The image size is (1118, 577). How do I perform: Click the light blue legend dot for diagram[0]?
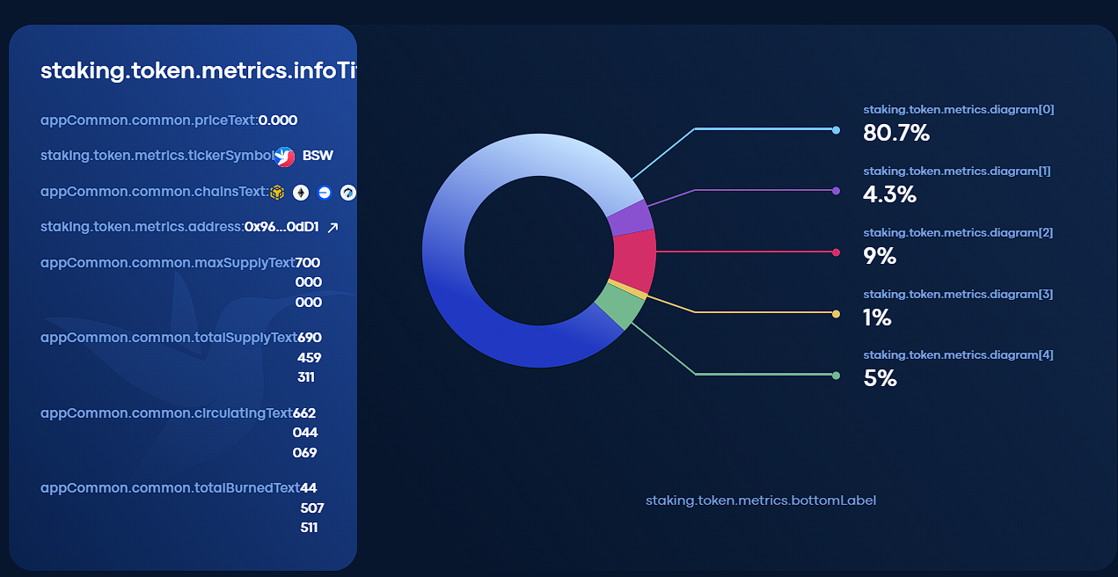point(836,130)
